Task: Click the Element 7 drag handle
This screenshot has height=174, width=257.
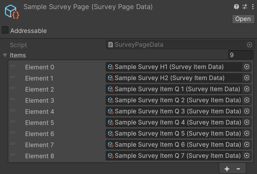Action: point(13,144)
